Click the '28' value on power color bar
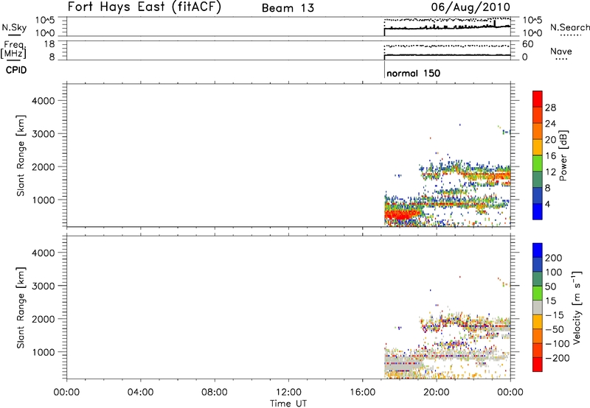 (x=550, y=108)
